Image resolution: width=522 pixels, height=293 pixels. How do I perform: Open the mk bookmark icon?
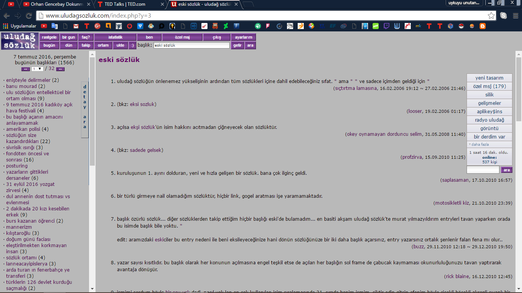point(418,26)
